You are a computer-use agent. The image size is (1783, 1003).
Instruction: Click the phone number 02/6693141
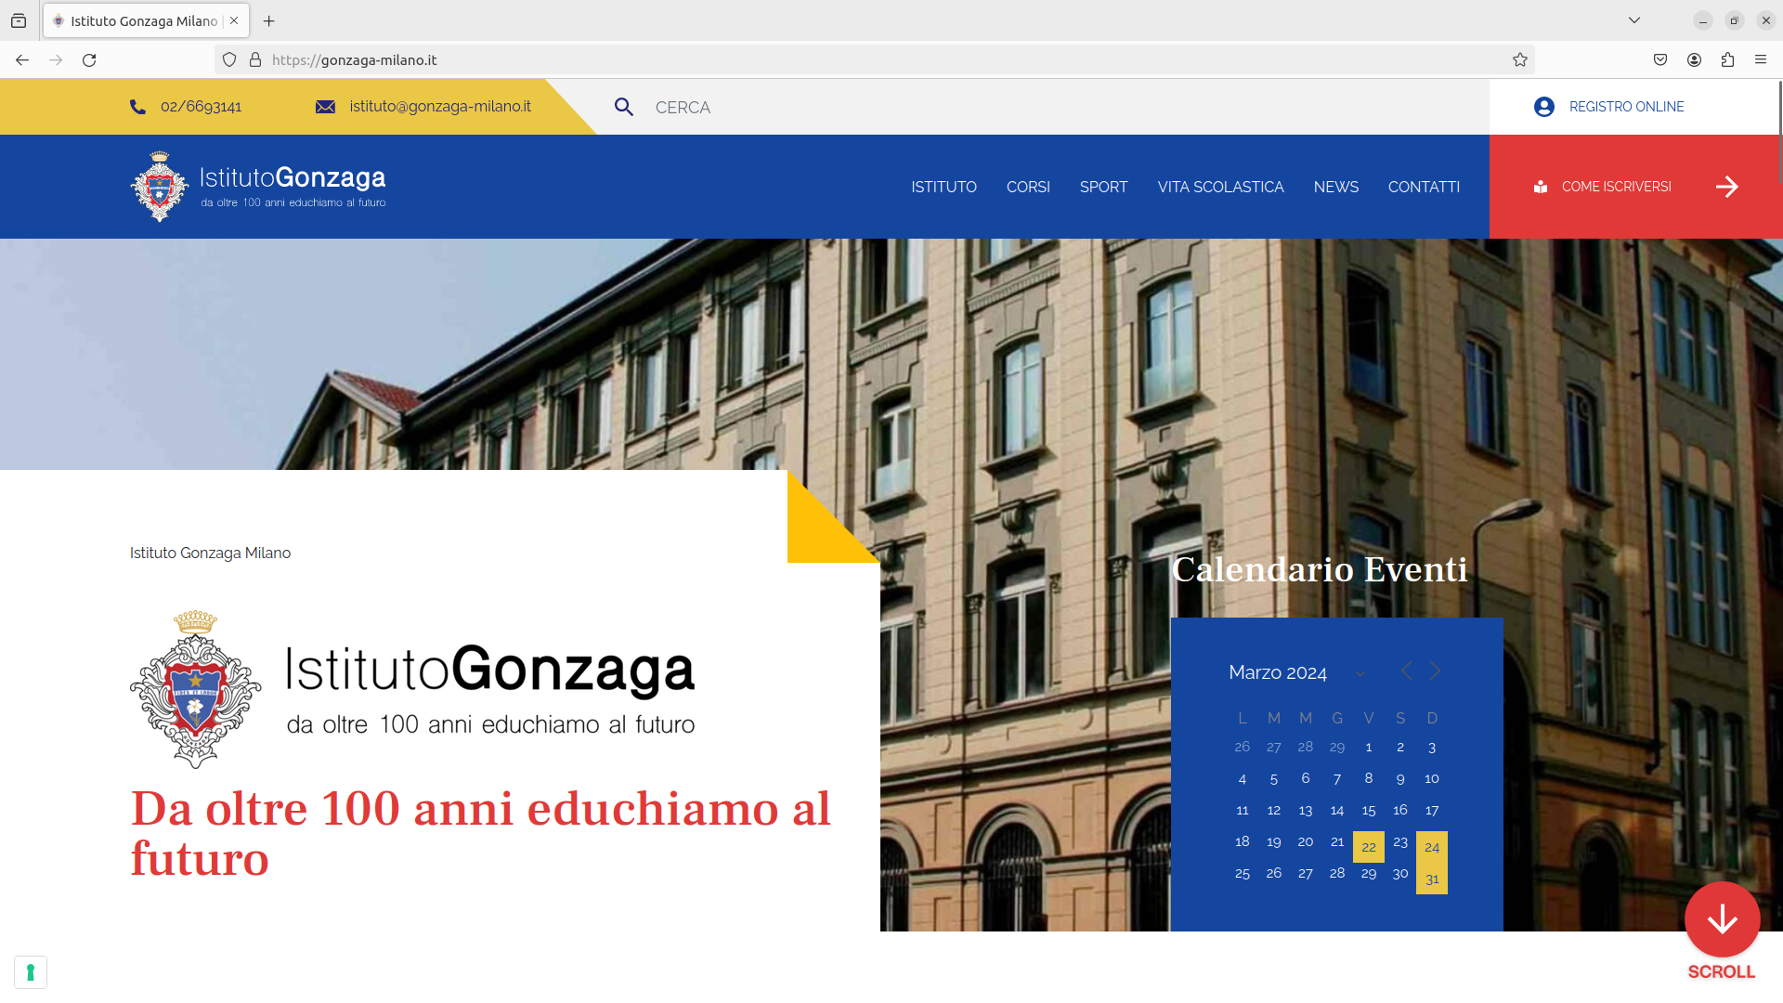click(x=201, y=107)
